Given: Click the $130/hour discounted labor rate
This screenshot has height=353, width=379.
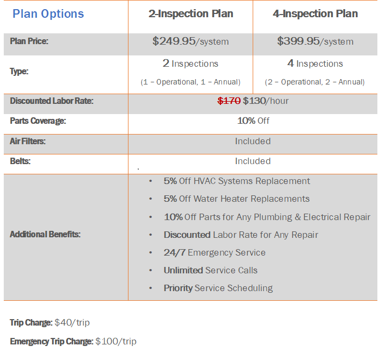Looking at the screenshot, I should coord(266,101).
